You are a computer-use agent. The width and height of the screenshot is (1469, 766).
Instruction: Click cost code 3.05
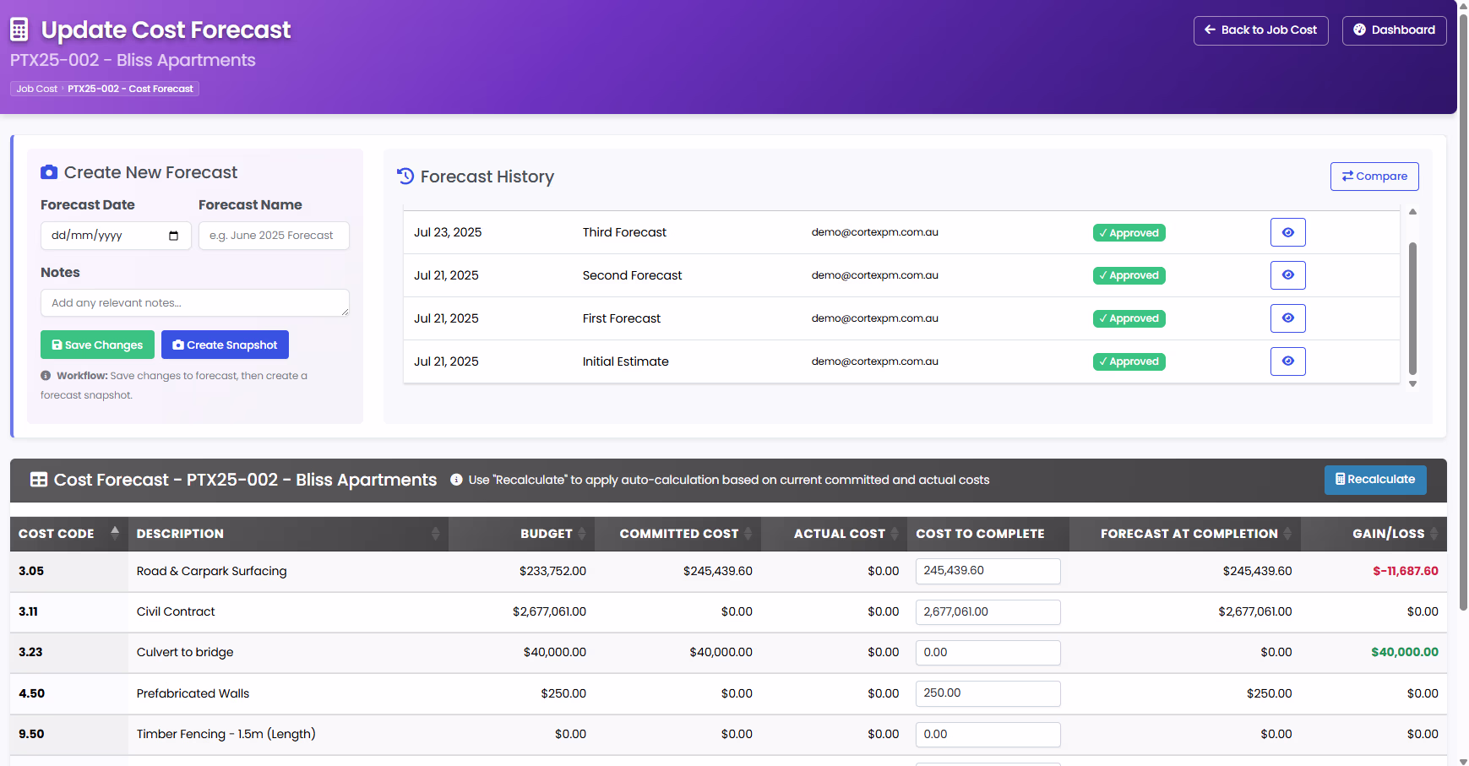[x=31, y=571]
